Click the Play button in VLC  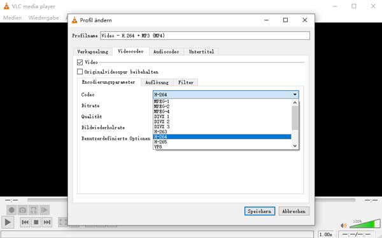tap(8, 222)
